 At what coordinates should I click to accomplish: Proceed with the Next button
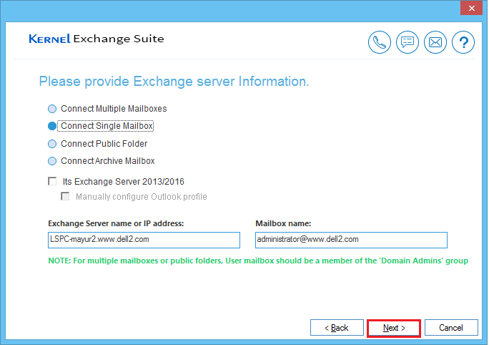(x=394, y=328)
